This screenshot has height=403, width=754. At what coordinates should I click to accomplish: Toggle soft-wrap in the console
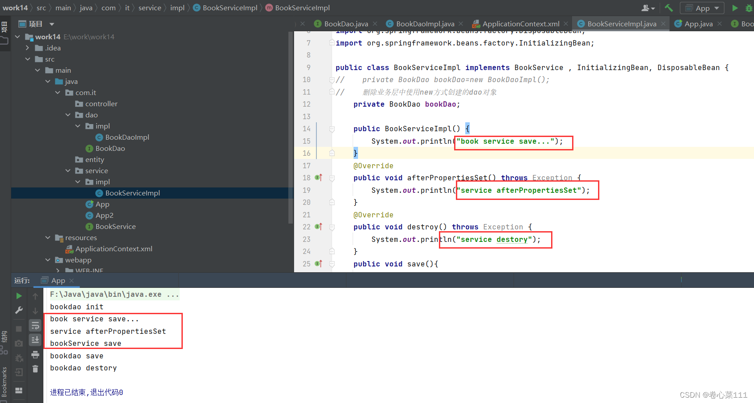(35, 325)
